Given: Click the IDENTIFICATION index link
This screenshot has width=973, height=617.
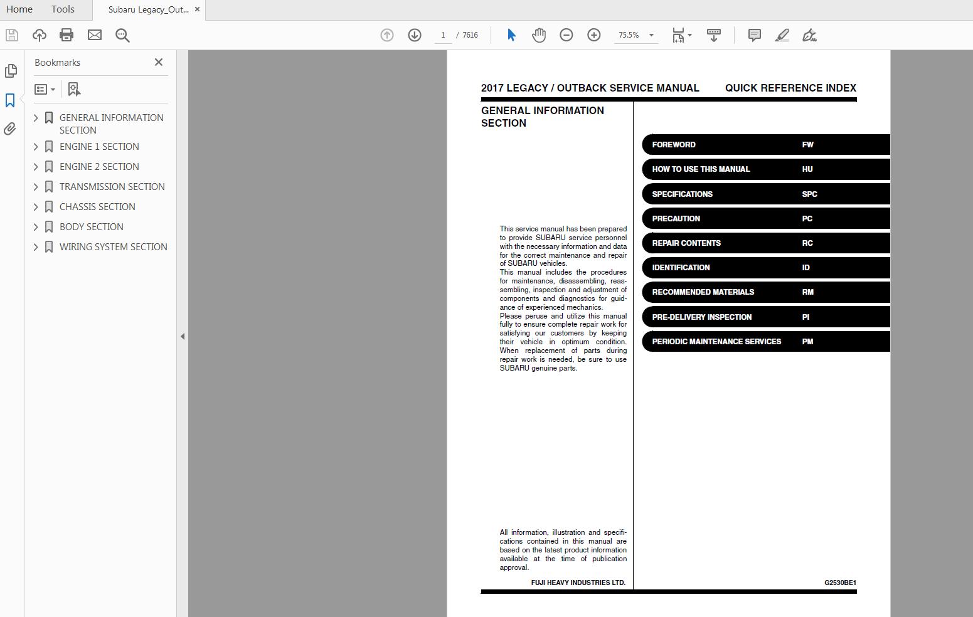Looking at the screenshot, I should (766, 268).
